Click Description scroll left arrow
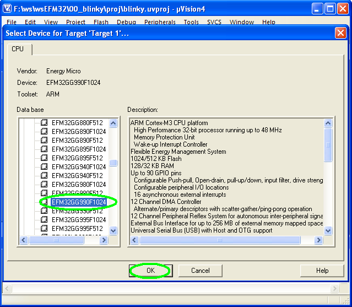Screen dimensions: 352x307 [x=134, y=240]
